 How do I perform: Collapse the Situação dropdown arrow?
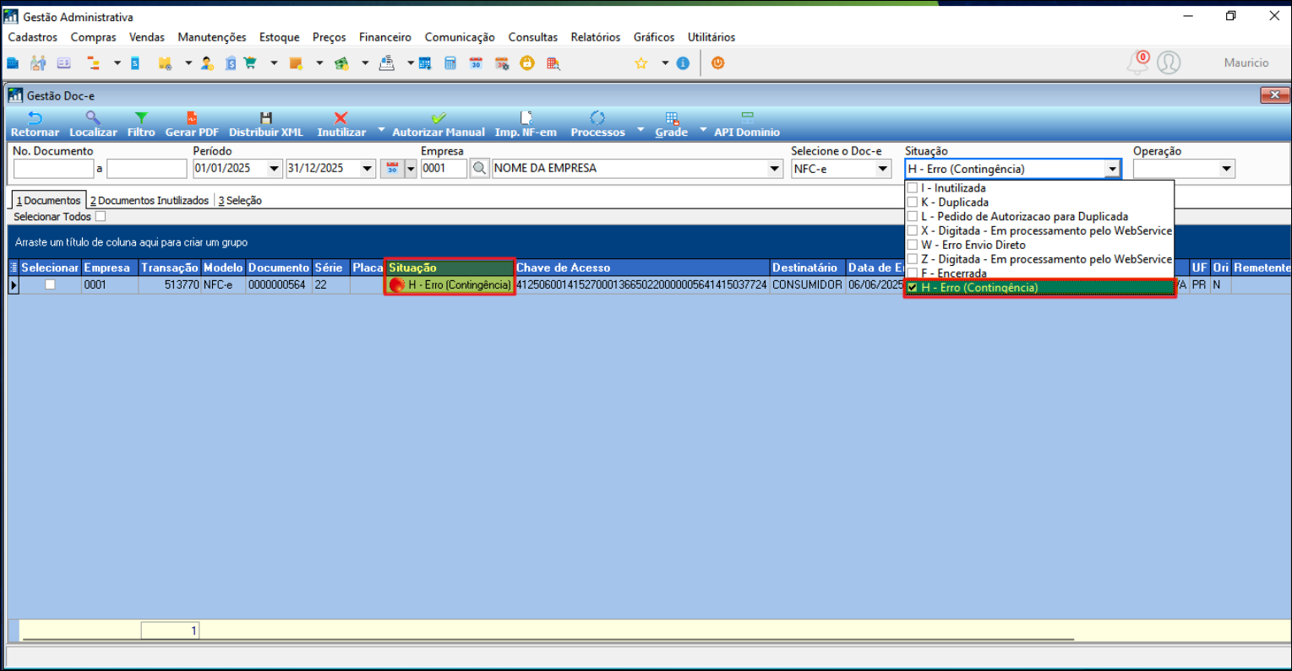(1112, 169)
